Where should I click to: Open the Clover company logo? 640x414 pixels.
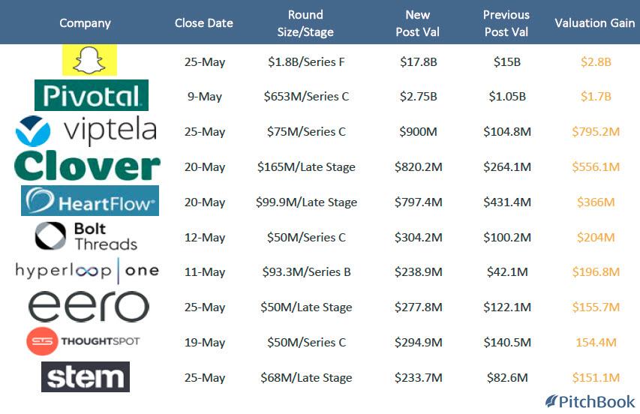click(87, 166)
